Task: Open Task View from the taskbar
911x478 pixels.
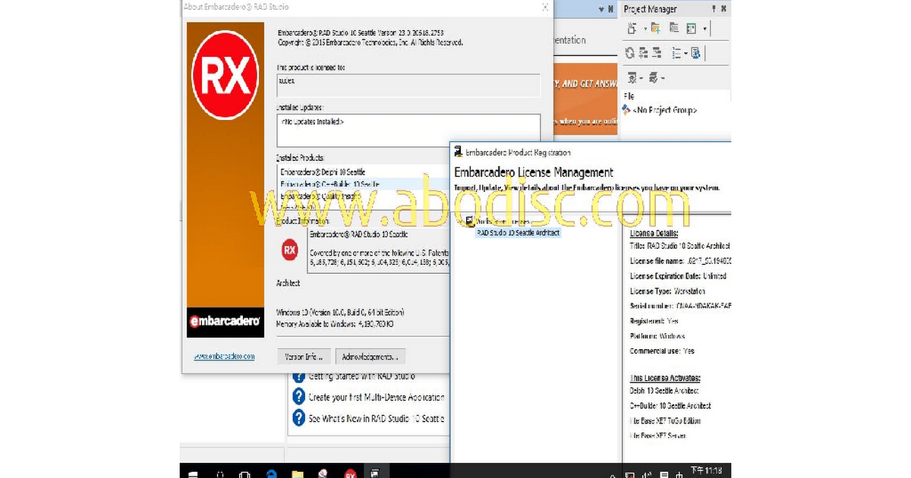Action: 244,473
